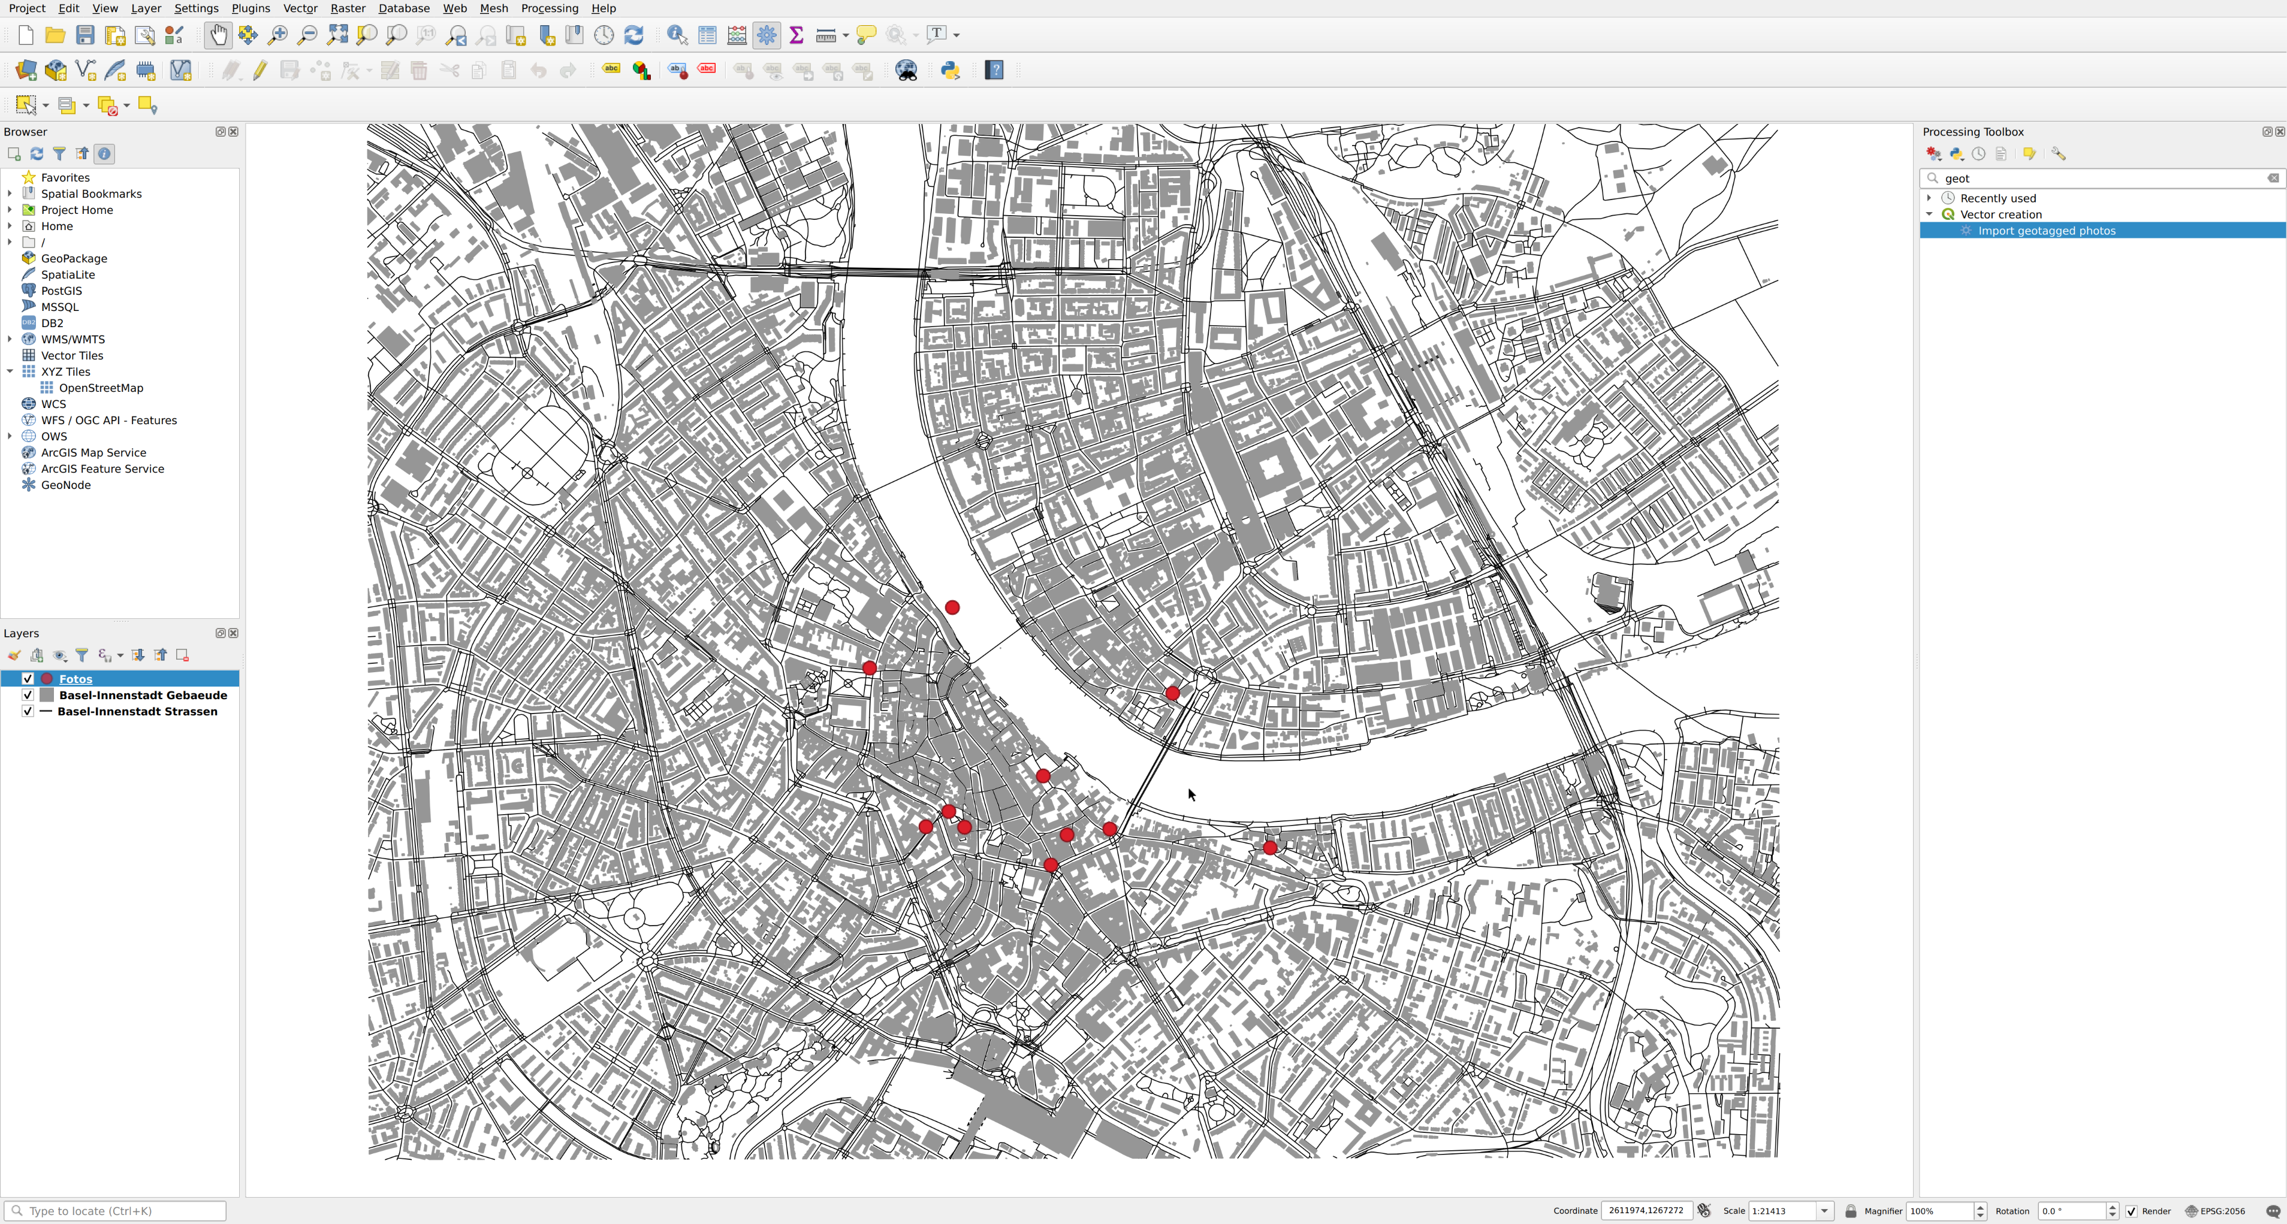This screenshot has height=1224, width=2287.
Task: Click the Identify Features tool
Action: pos(677,35)
